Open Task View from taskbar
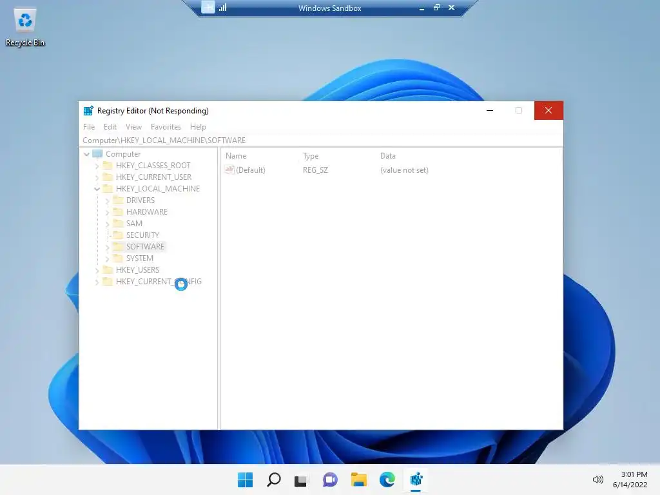660x495 pixels. (x=301, y=480)
